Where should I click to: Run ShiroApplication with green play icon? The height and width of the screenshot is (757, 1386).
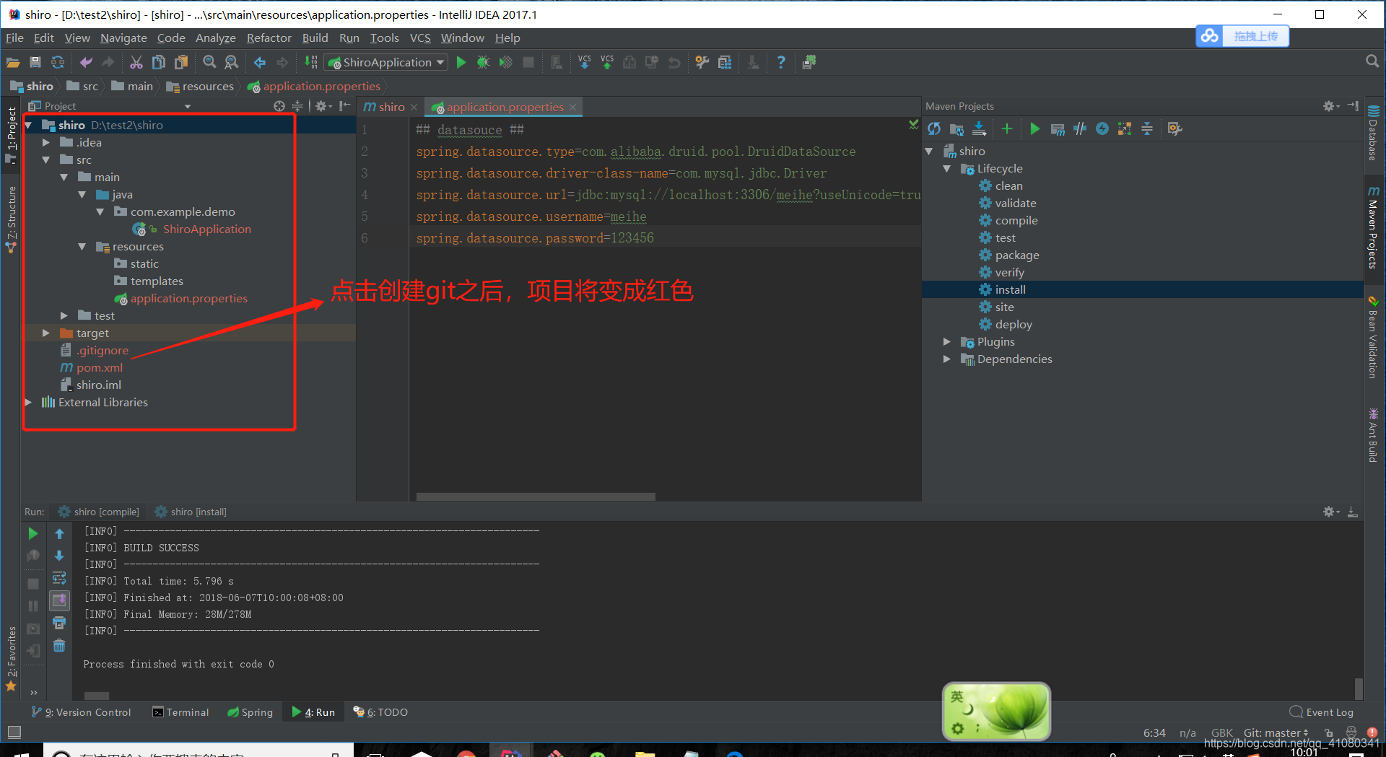(461, 63)
